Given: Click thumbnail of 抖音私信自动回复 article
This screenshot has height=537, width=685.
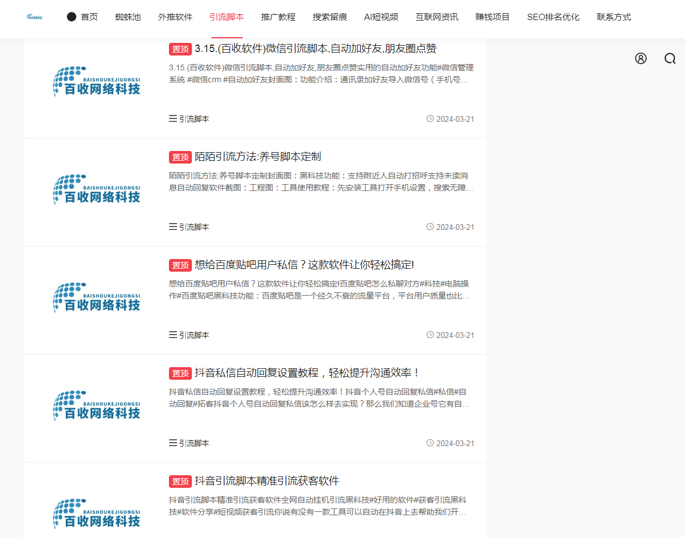Looking at the screenshot, I should (x=97, y=405).
